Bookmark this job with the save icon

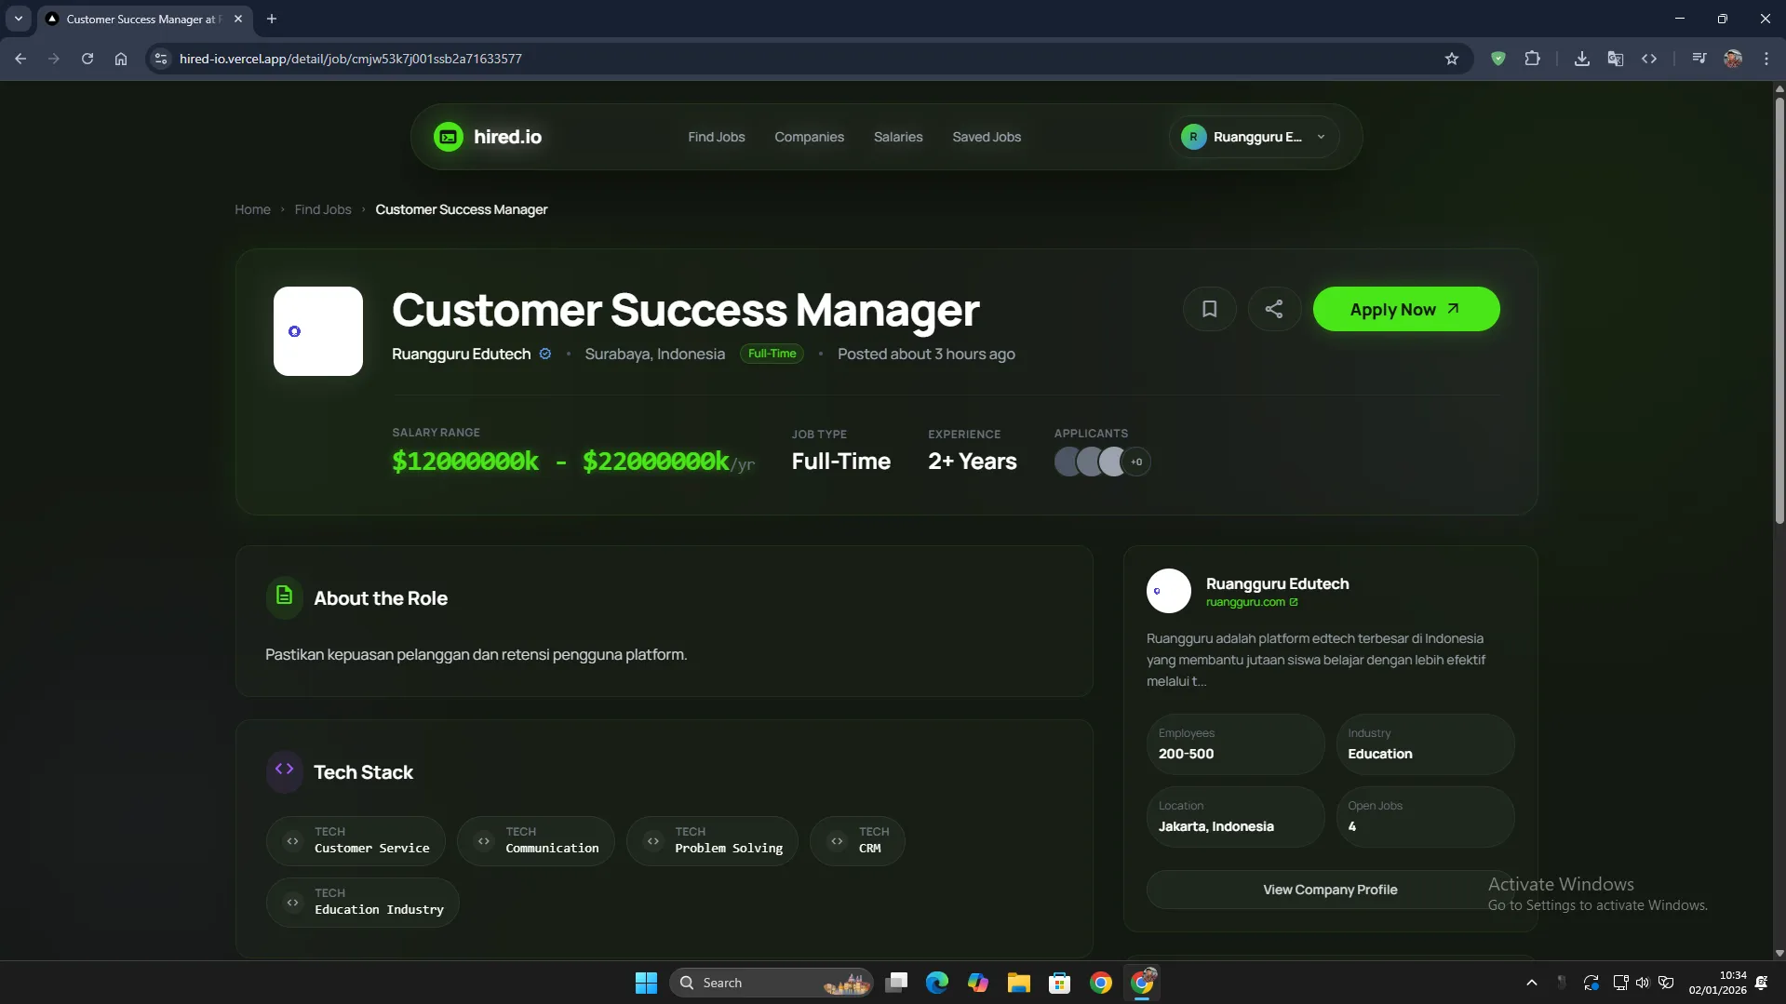[1209, 309]
